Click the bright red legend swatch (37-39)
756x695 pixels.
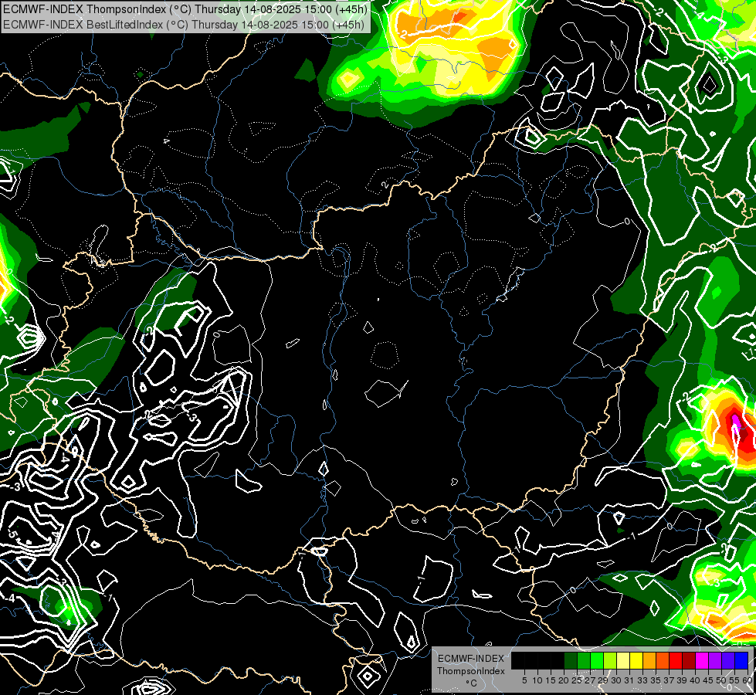(676, 660)
